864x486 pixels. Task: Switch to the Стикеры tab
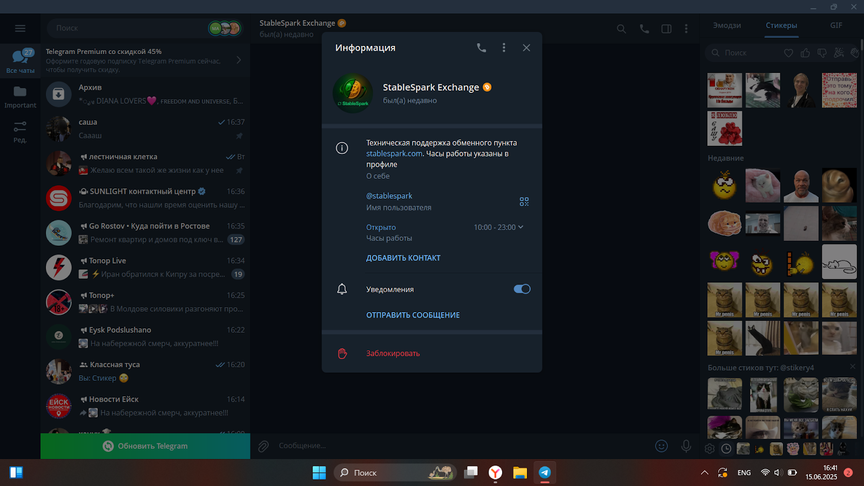(x=781, y=25)
